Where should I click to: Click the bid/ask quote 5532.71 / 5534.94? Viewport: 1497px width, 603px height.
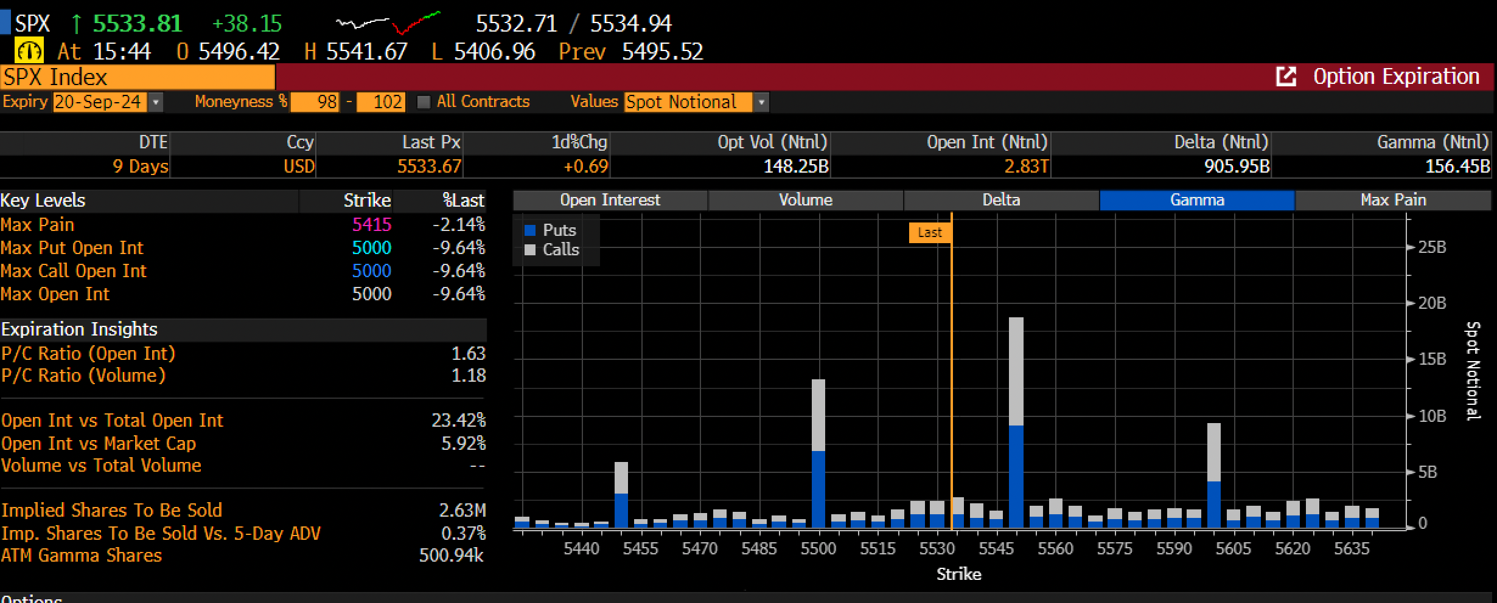click(574, 24)
